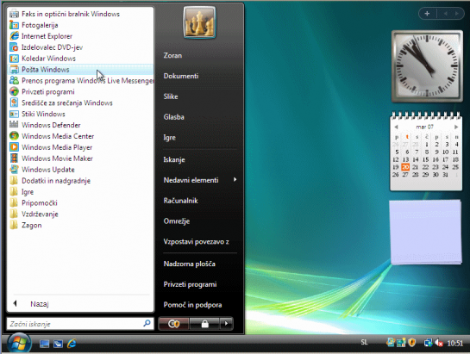Viewport: 470px width, 354px height.
Task: Open Windows Media Player from programs list
Action: coord(57,147)
